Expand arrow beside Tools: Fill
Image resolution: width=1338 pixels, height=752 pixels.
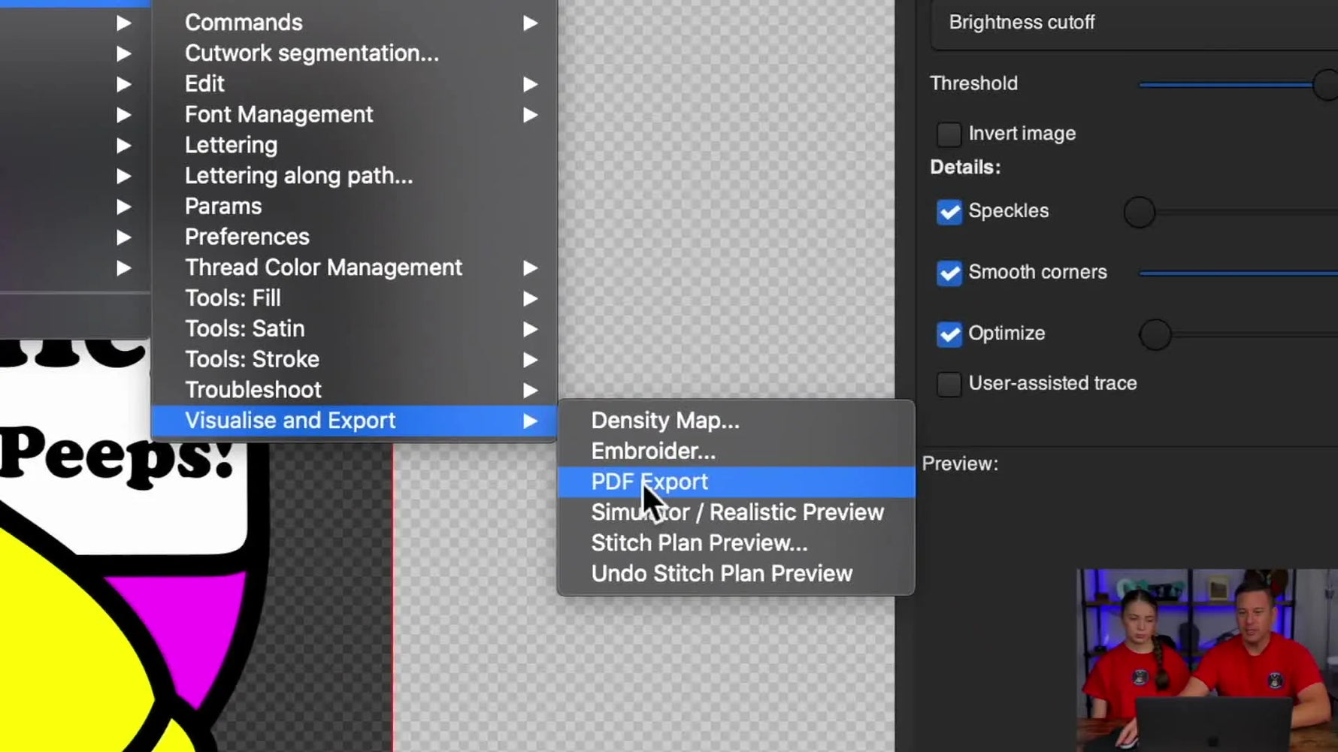click(x=530, y=299)
